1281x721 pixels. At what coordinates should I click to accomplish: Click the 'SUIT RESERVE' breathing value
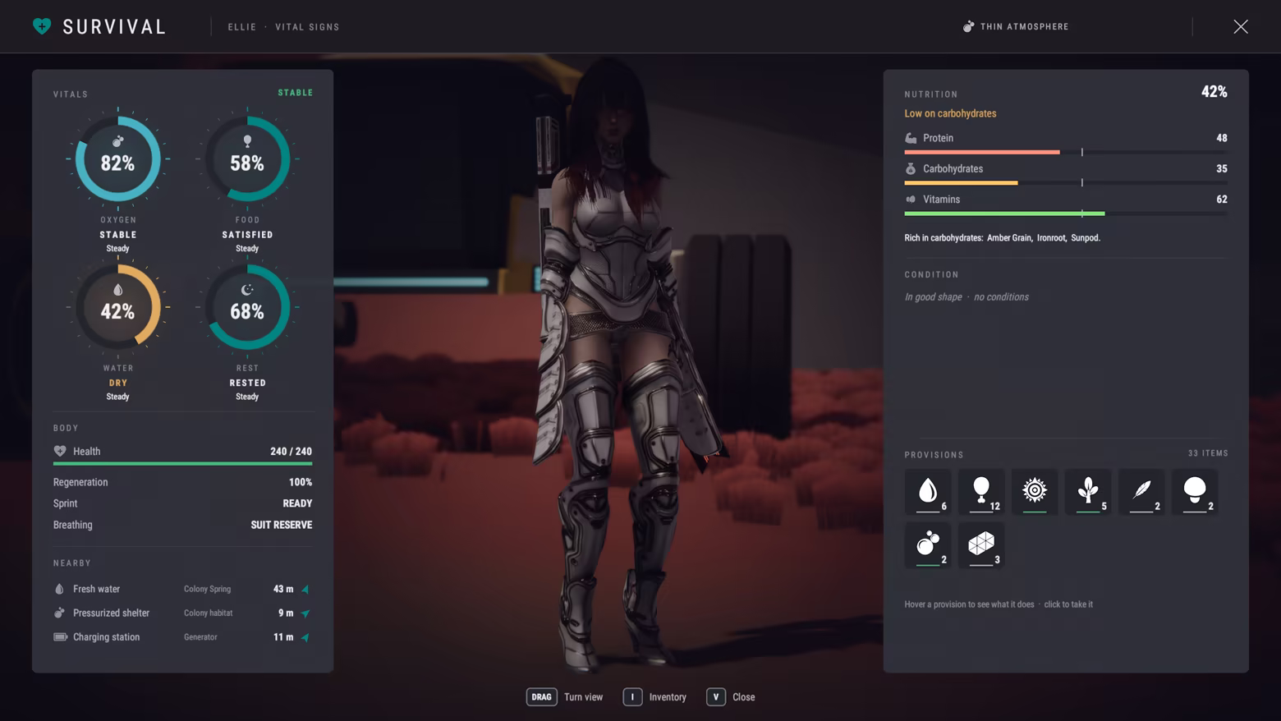pos(282,525)
